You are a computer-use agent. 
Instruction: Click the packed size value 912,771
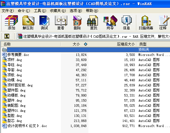click(128, 126)
